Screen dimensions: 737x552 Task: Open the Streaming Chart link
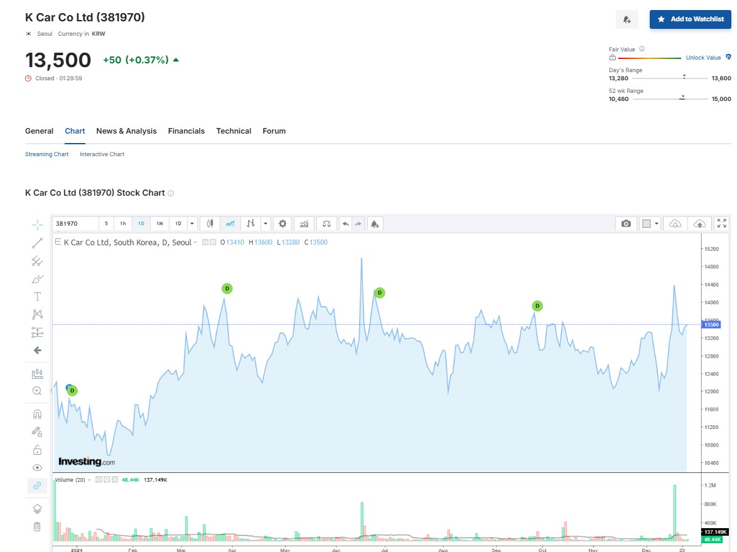point(46,154)
